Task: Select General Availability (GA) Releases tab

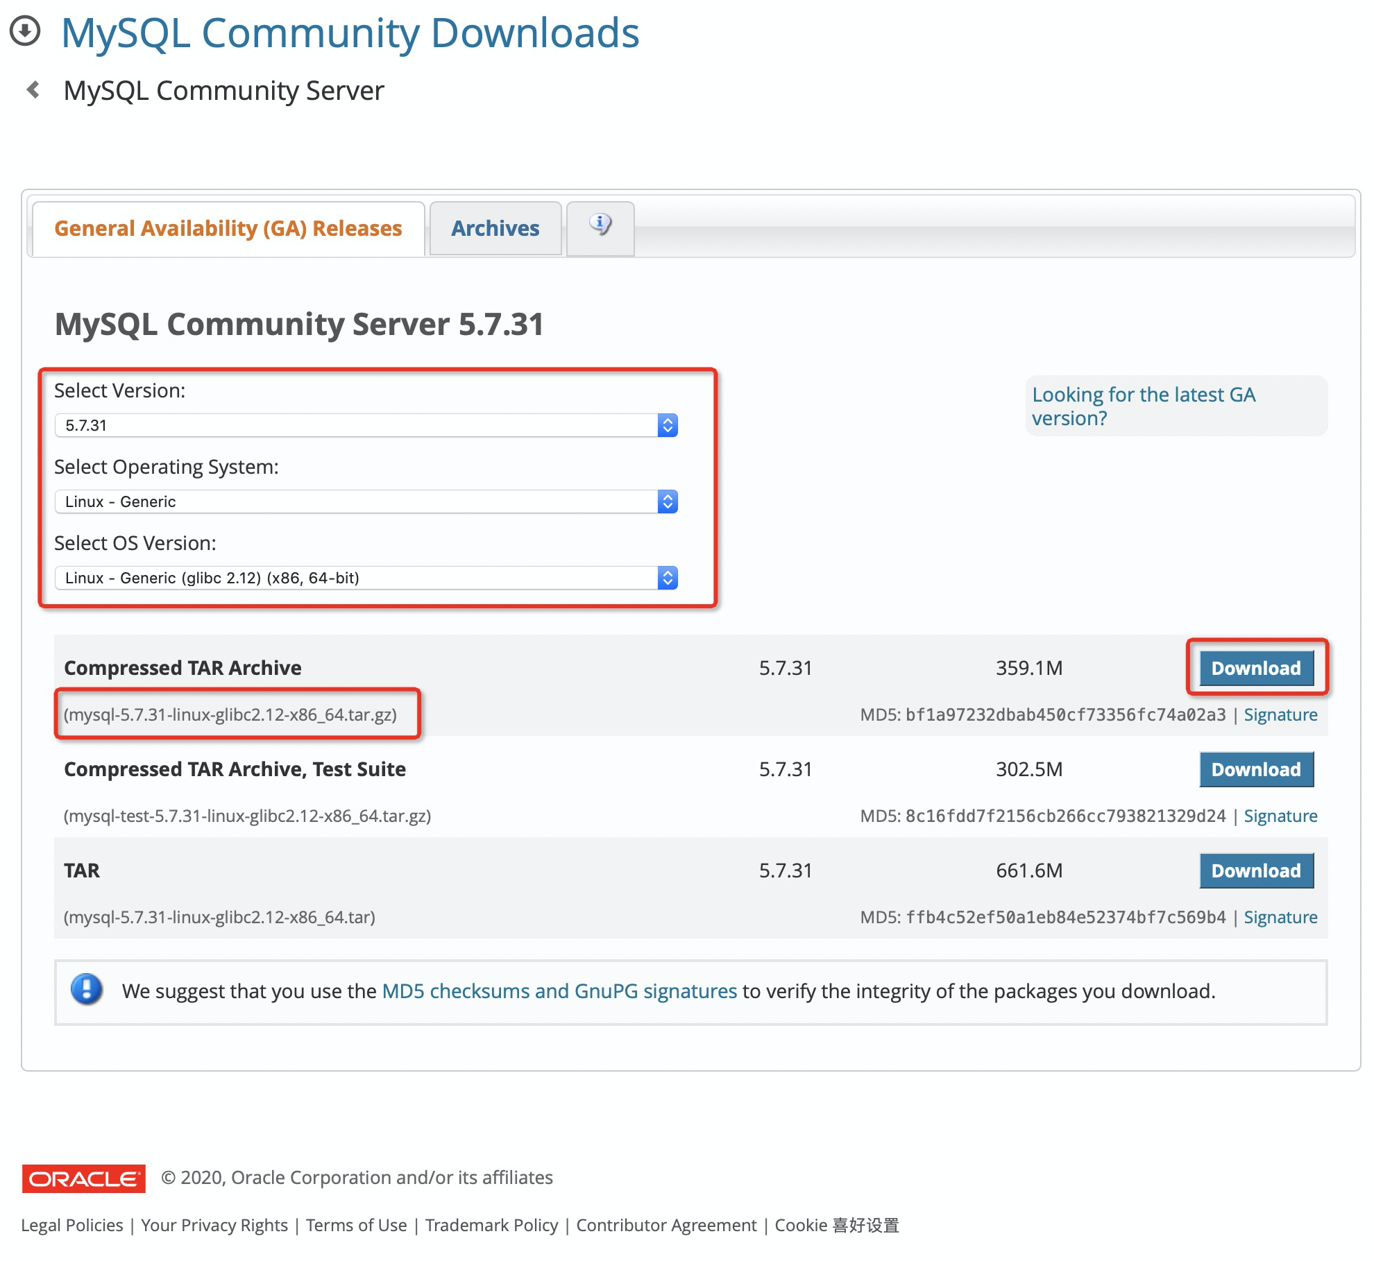Action: point(228,228)
